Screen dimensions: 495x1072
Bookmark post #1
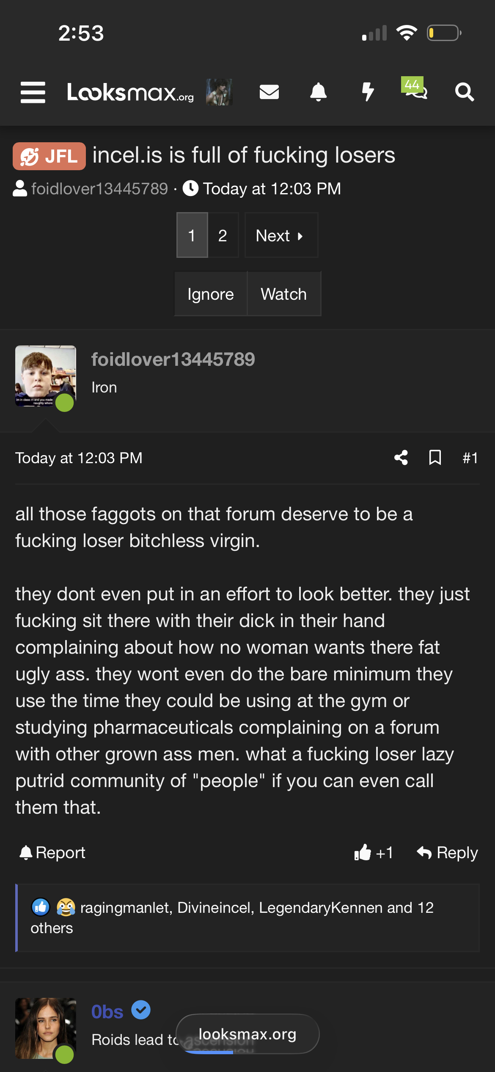[435, 458]
